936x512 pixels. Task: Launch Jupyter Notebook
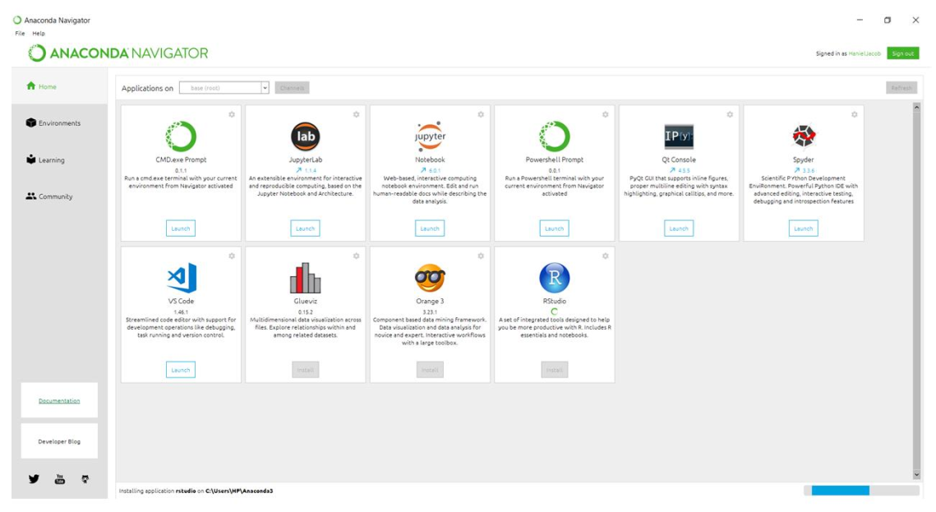430,228
